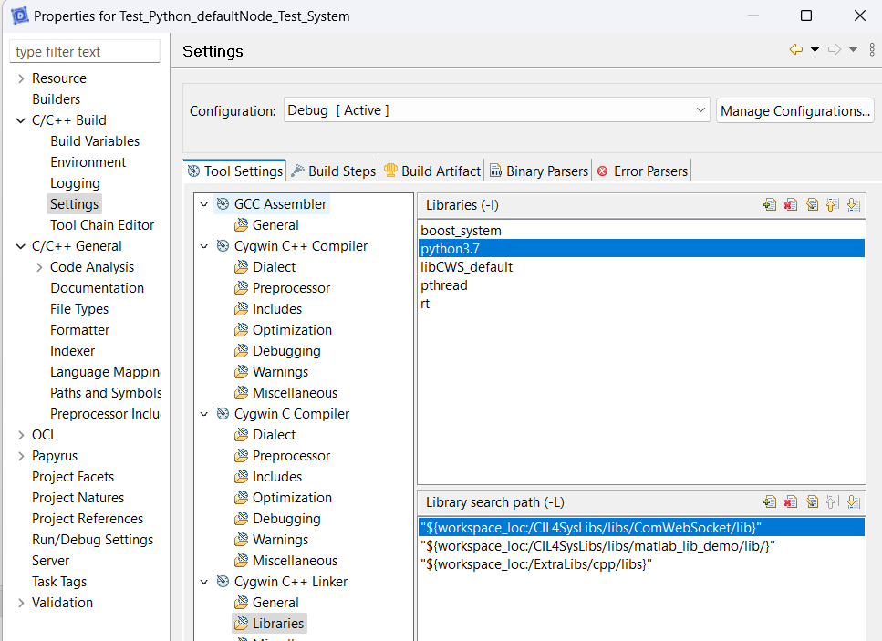The width and height of the screenshot is (882, 641).
Task: Go back using the yellow arrow
Action: [796, 49]
